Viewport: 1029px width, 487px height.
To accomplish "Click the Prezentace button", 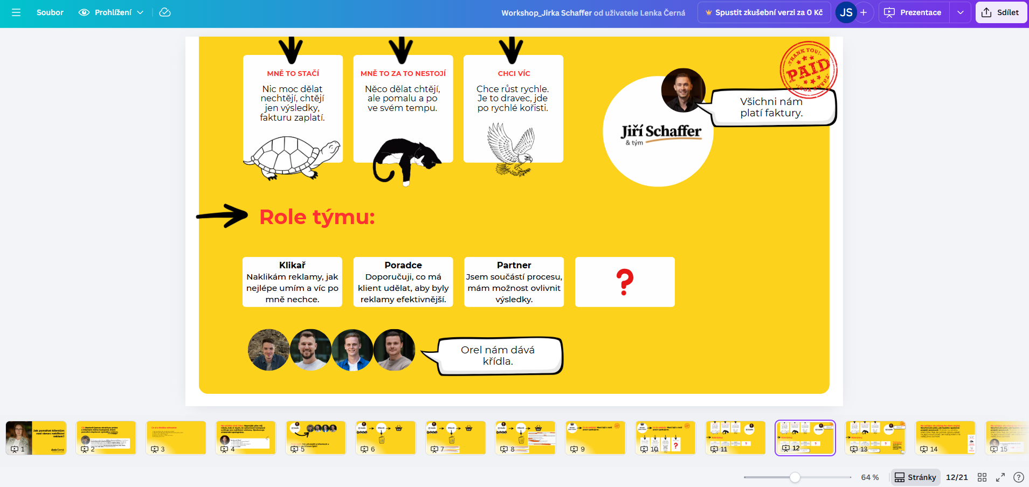I will 914,12.
